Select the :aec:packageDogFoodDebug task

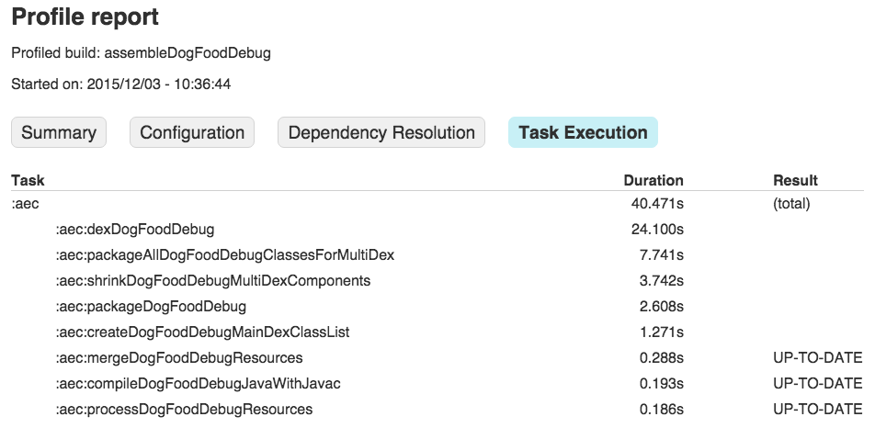pos(151,306)
